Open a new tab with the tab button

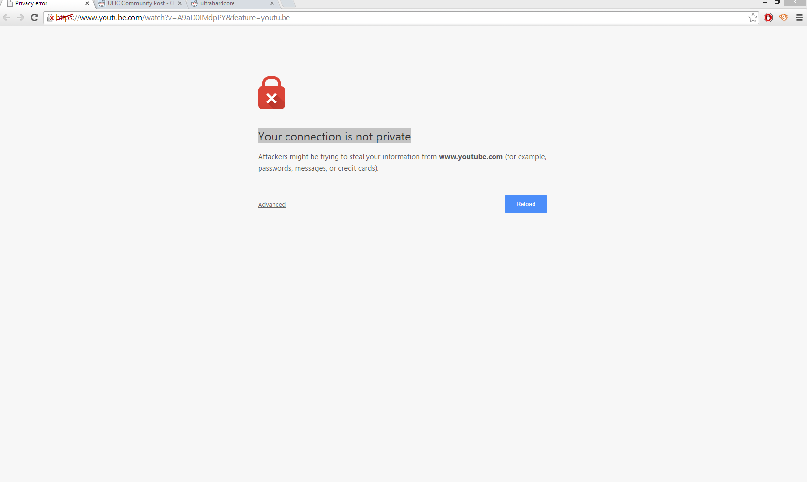click(288, 3)
